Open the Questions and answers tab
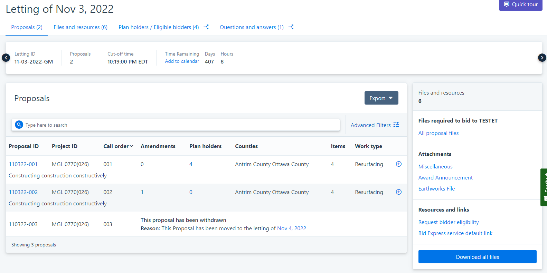 click(x=252, y=27)
